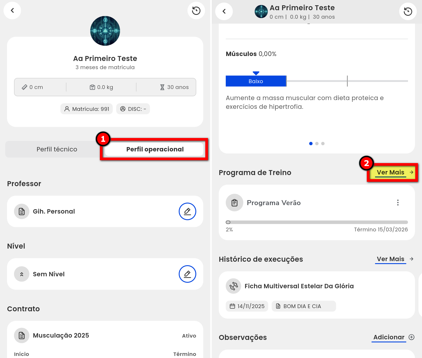Open history clock icon on left screen
The width and height of the screenshot is (422, 358).
[196, 11]
